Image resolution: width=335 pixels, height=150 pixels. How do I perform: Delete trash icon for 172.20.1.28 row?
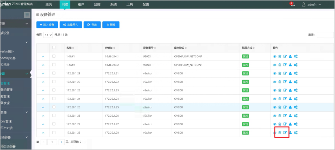pos(280,133)
